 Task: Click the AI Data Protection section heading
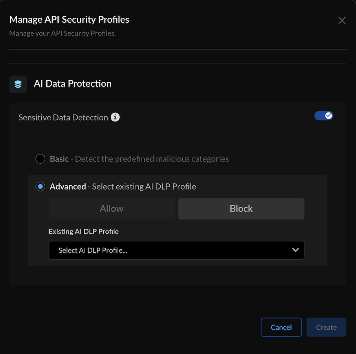coord(73,83)
